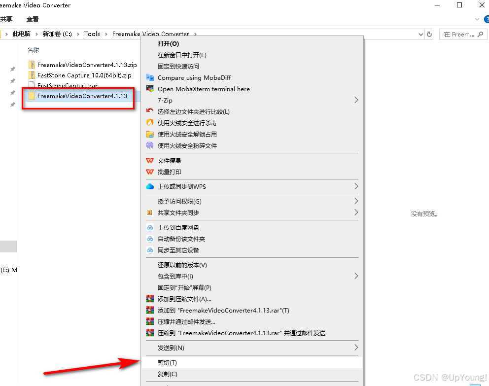Choose 固定到快速访问
Screen dimensions: 489x386
(x=178, y=66)
